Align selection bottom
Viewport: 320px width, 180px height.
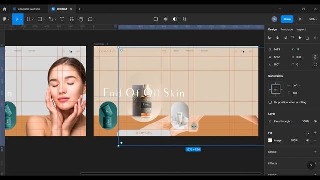tap(308, 38)
